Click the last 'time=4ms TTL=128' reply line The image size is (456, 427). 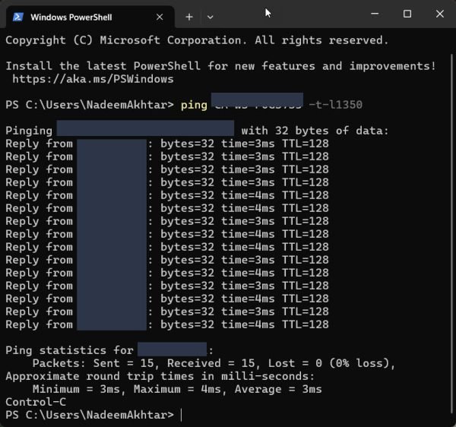pos(167,324)
